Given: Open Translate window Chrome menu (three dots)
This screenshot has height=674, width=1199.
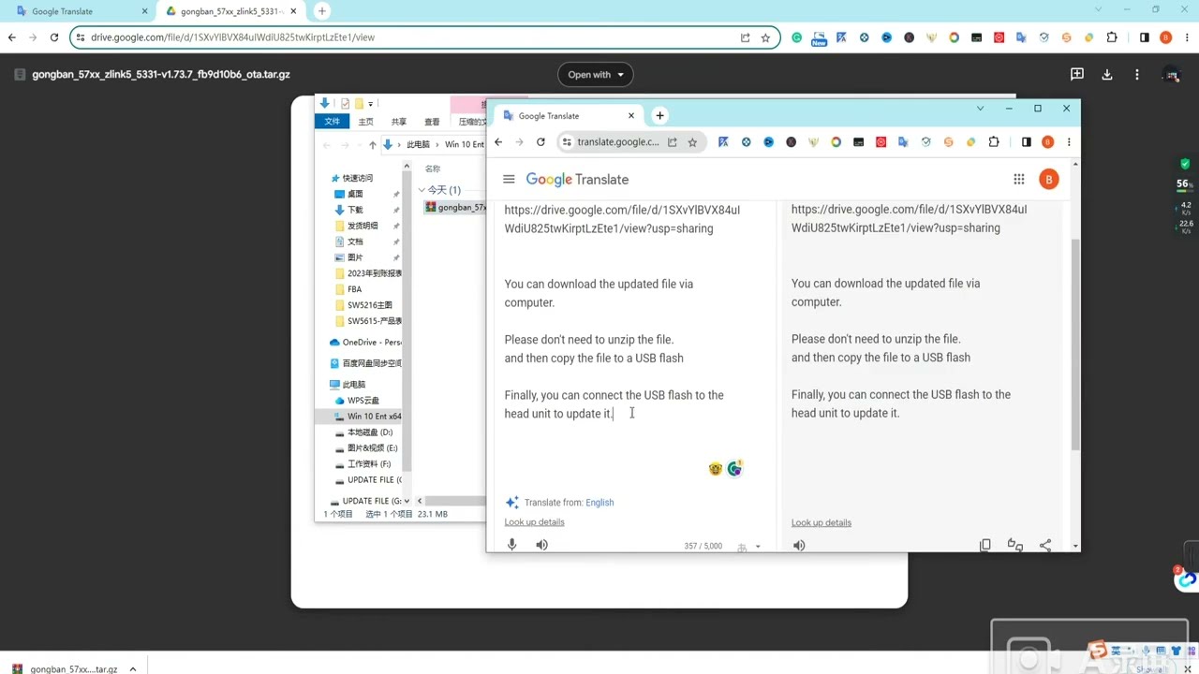Looking at the screenshot, I should coord(1069,142).
